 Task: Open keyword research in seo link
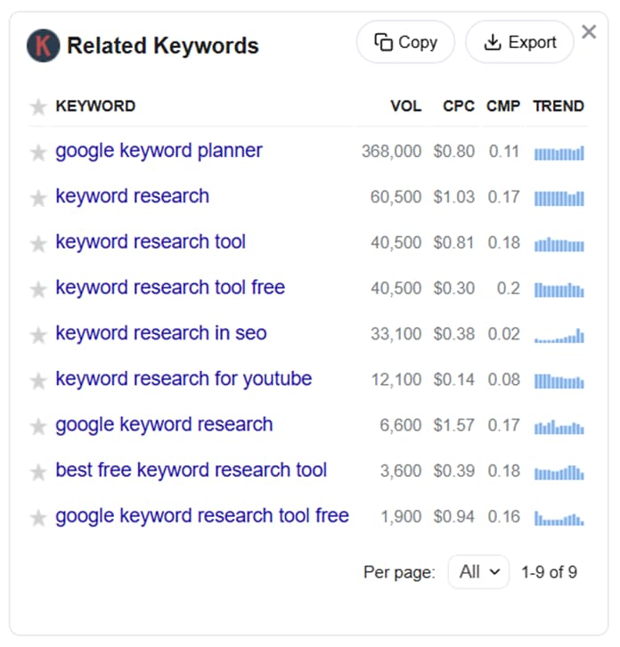tap(161, 333)
